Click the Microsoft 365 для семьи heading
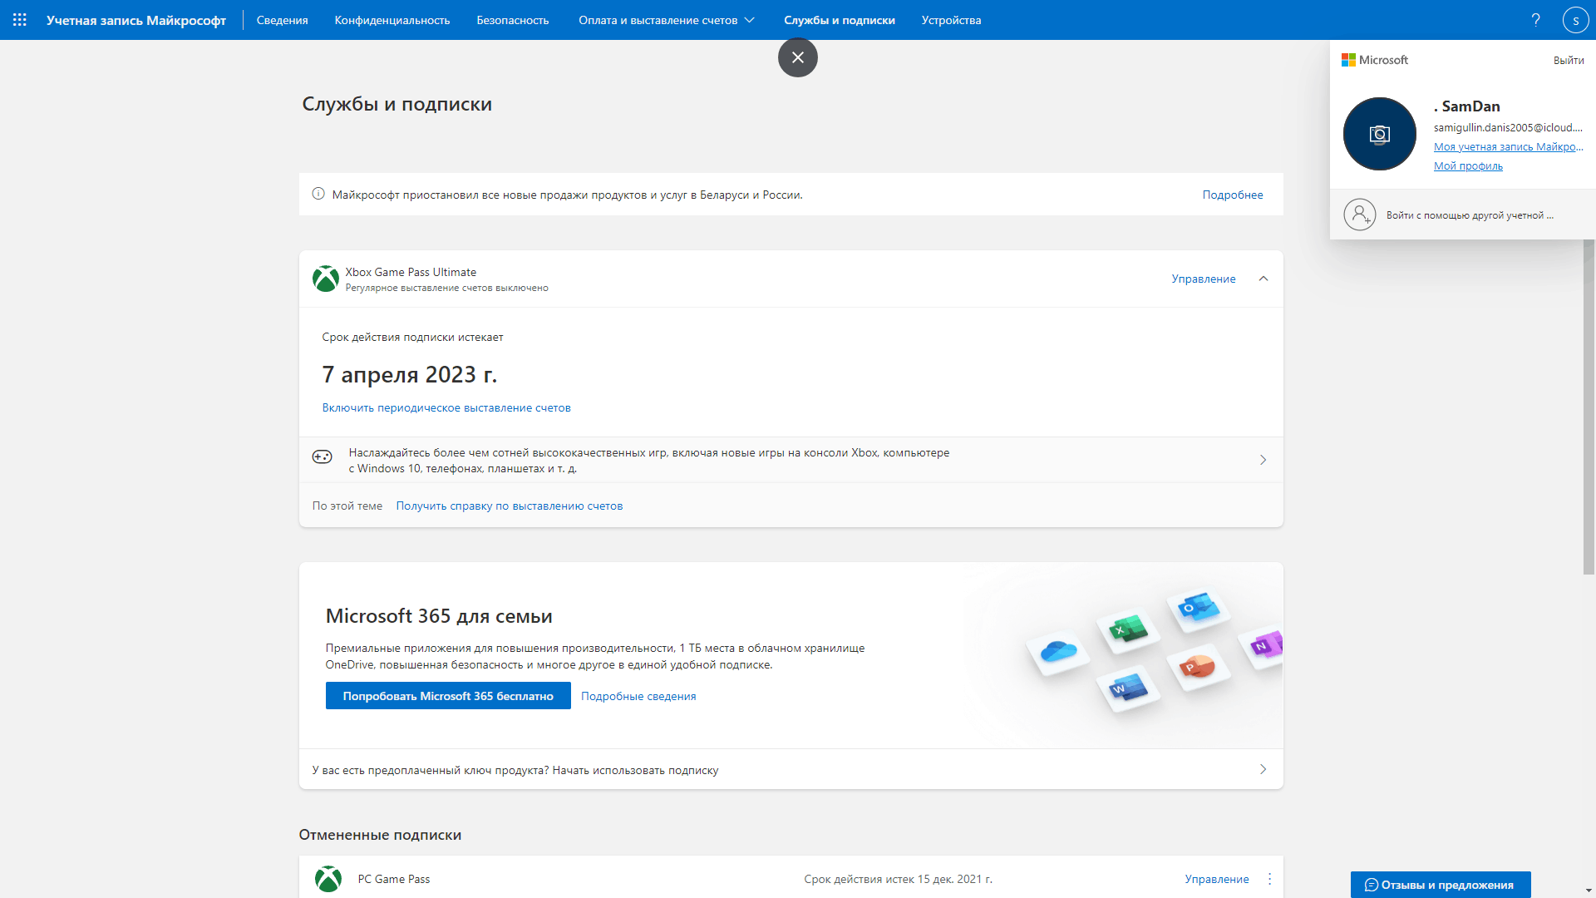This screenshot has width=1596, height=898. pos(439,616)
